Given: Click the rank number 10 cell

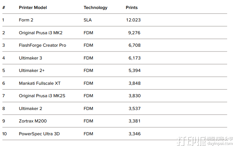Looking at the screenshot, I should click(5, 134).
